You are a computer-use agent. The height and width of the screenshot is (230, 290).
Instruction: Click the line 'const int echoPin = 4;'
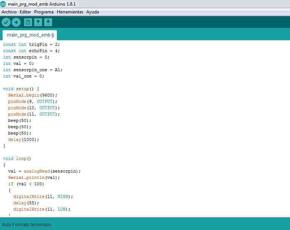(x=31, y=51)
